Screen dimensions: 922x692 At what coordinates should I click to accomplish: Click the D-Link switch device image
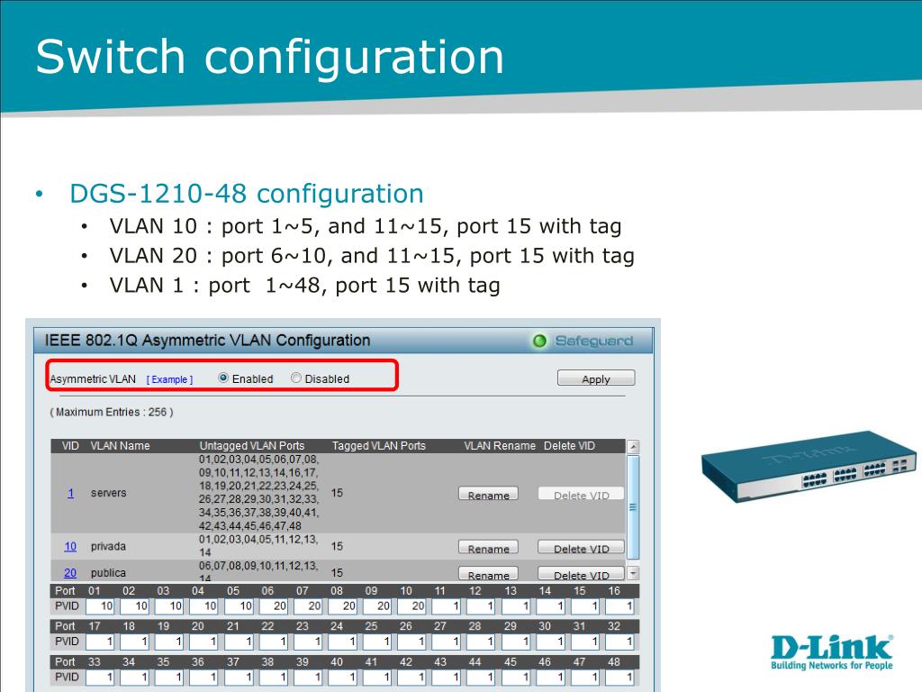click(x=809, y=467)
